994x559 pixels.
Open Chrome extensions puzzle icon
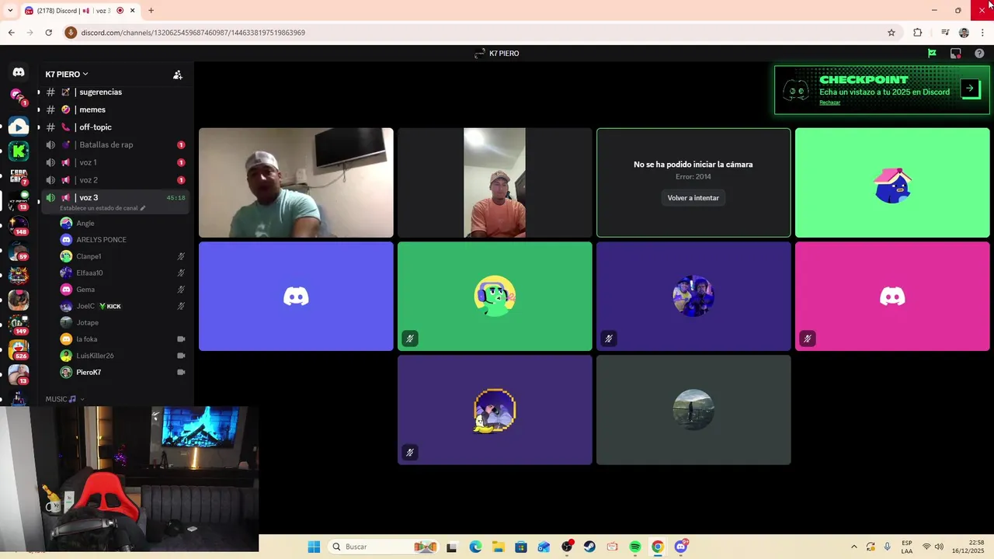tap(918, 33)
